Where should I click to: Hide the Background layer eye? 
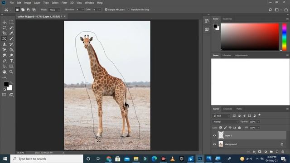click(x=214, y=144)
